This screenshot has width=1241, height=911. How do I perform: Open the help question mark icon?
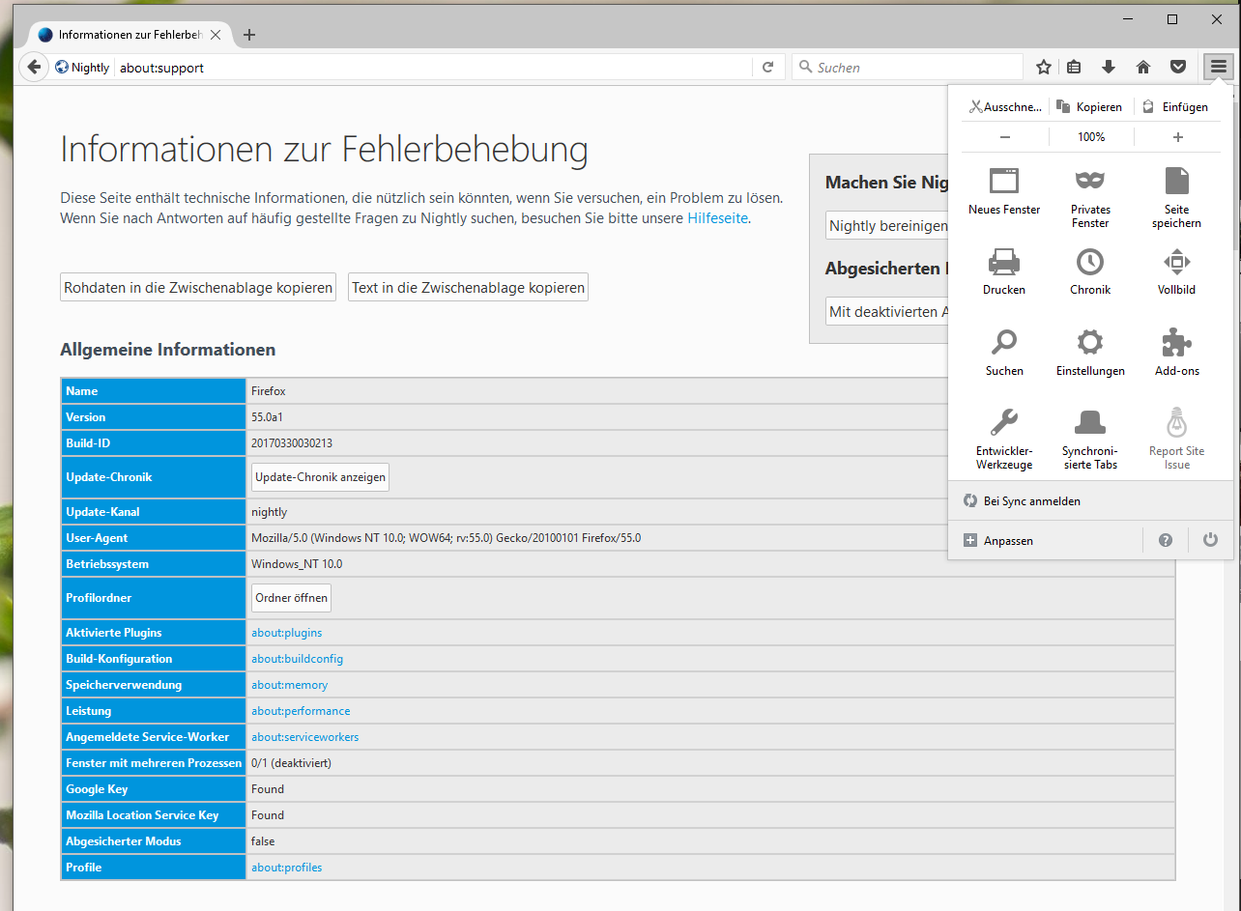click(1166, 540)
